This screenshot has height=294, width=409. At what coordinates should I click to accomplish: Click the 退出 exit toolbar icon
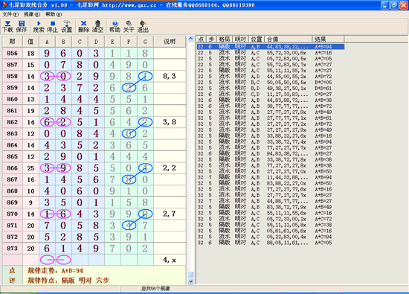143,27
